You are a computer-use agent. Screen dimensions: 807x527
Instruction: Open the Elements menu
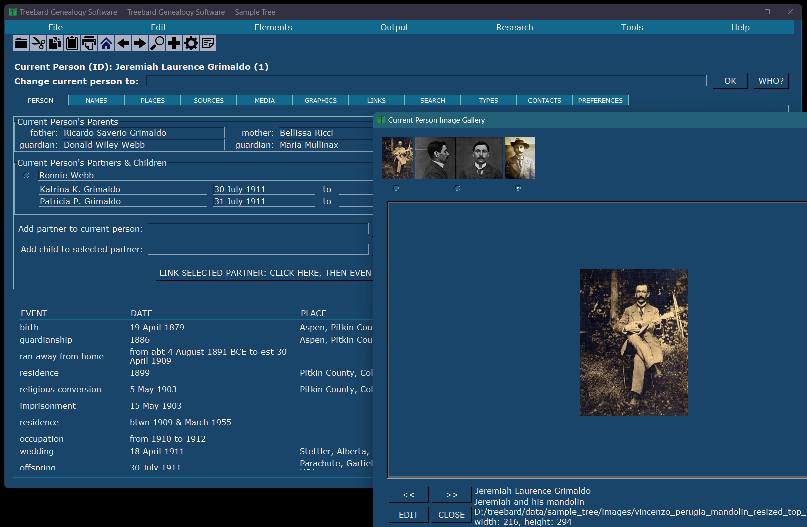tap(273, 27)
